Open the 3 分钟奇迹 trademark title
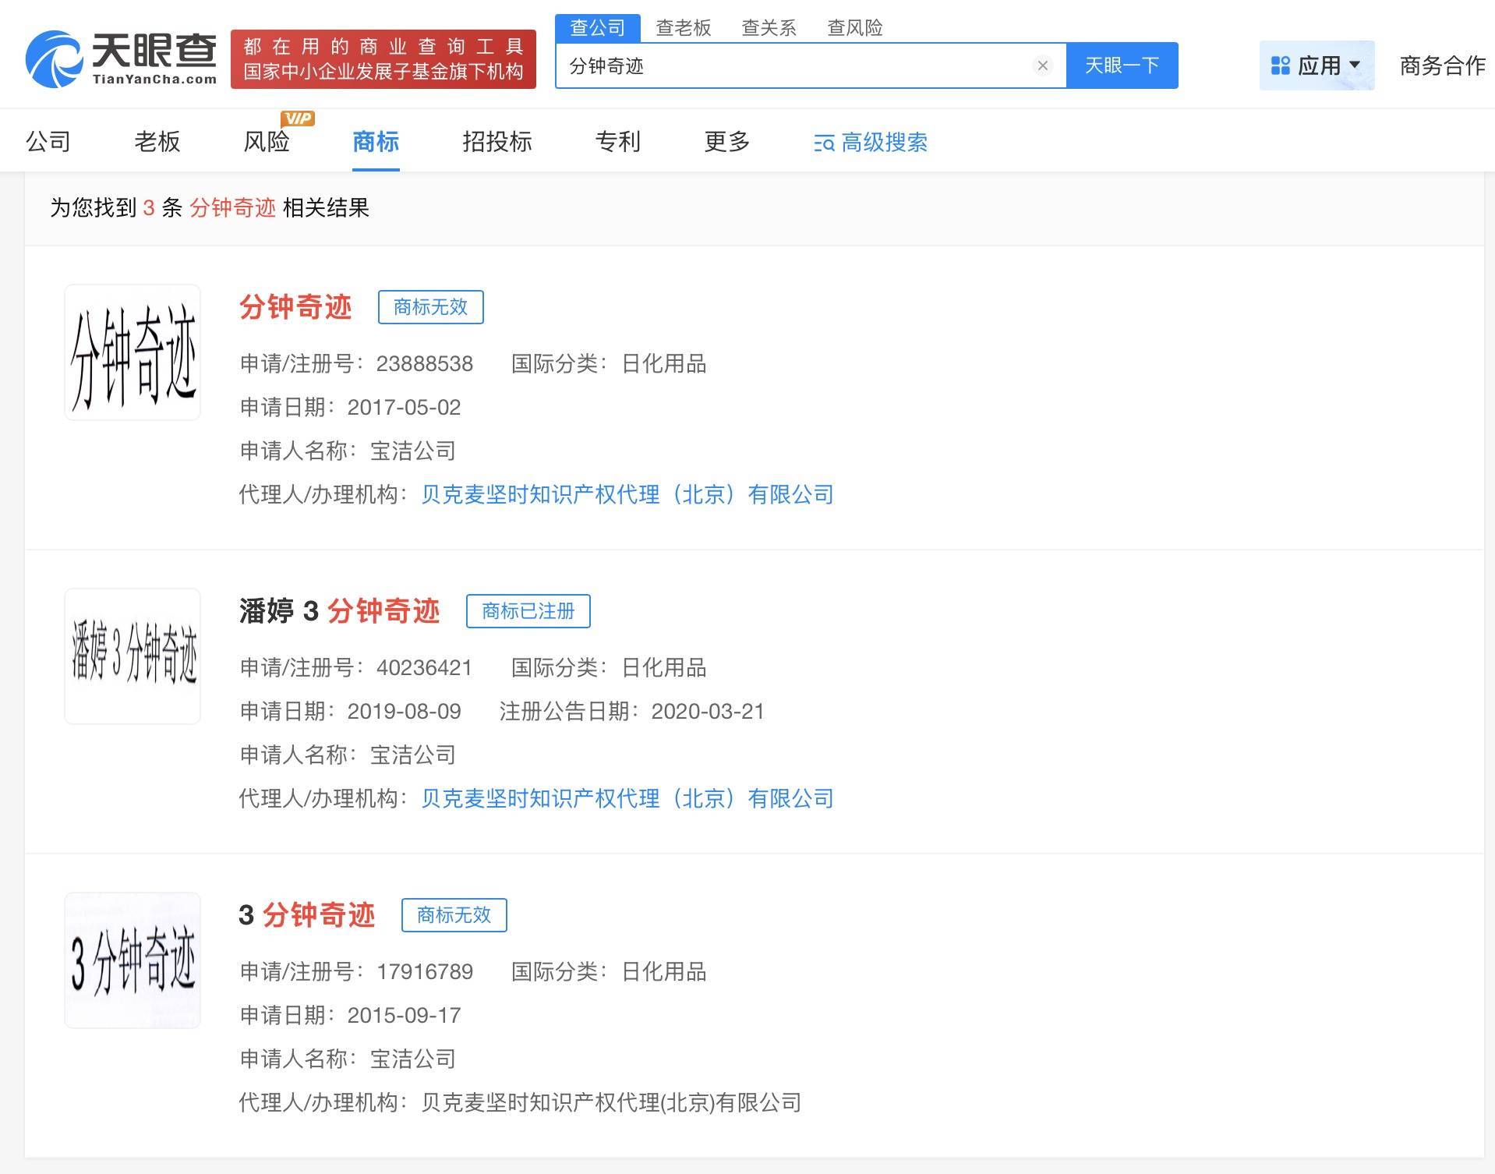 tap(307, 914)
